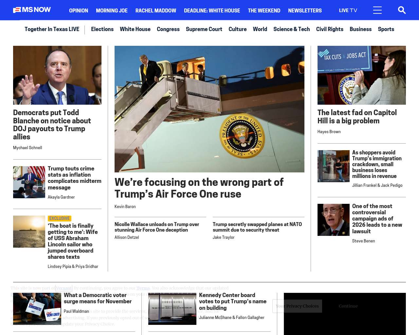Image resolution: width=419 pixels, height=335 pixels.
Task: Go to World section
Action: click(260, 29)
